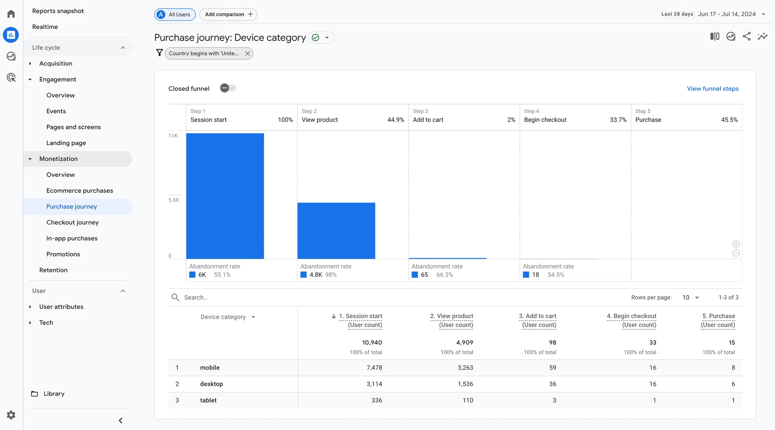Click the Admin settings gear icon
Screen dimensions: 775x430
tap(11, 415)
